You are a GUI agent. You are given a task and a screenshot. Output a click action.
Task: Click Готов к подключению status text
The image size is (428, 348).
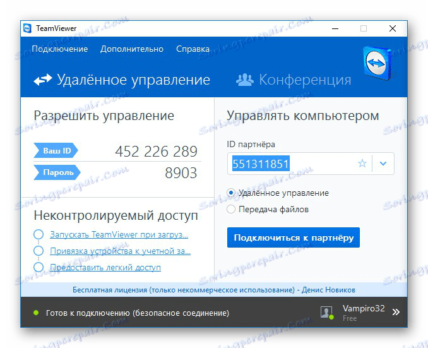point(138,313)
